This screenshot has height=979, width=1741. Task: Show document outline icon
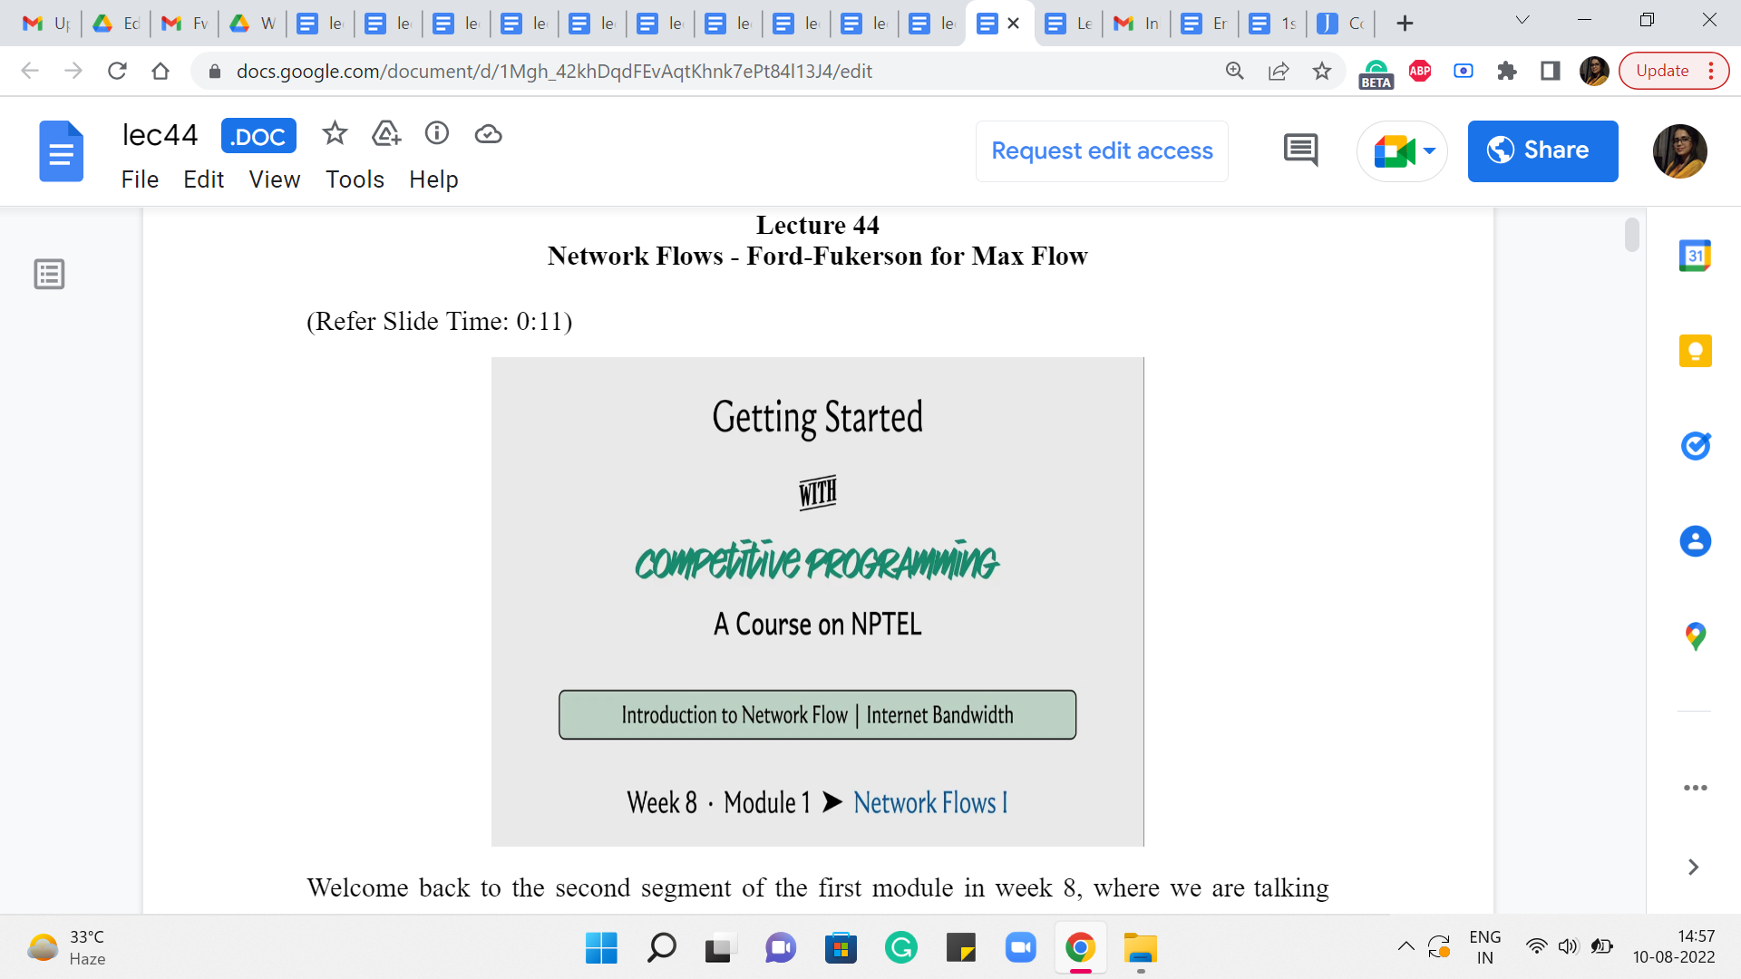49,274
